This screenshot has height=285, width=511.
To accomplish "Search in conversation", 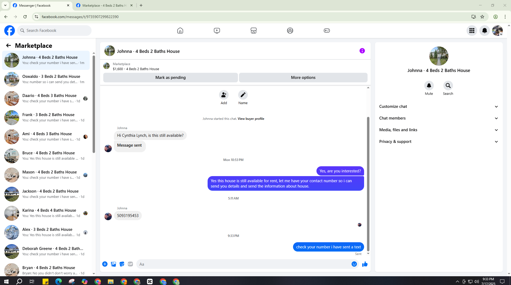I will click(448, 86).
